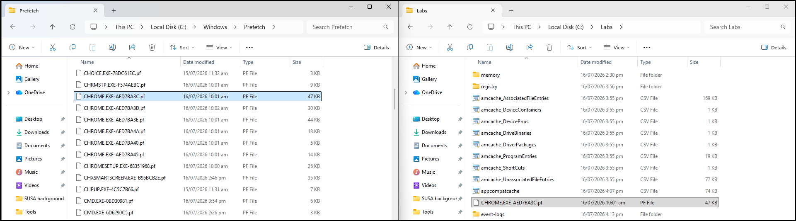
Task: Go up one level in Prefetch window
Action: tap(53, 27)
